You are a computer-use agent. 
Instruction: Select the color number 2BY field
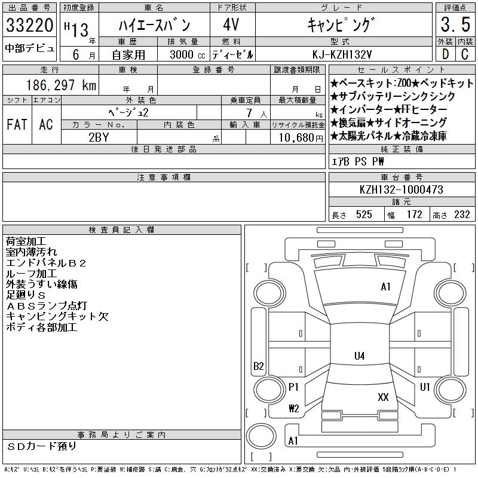pos(99,137)
